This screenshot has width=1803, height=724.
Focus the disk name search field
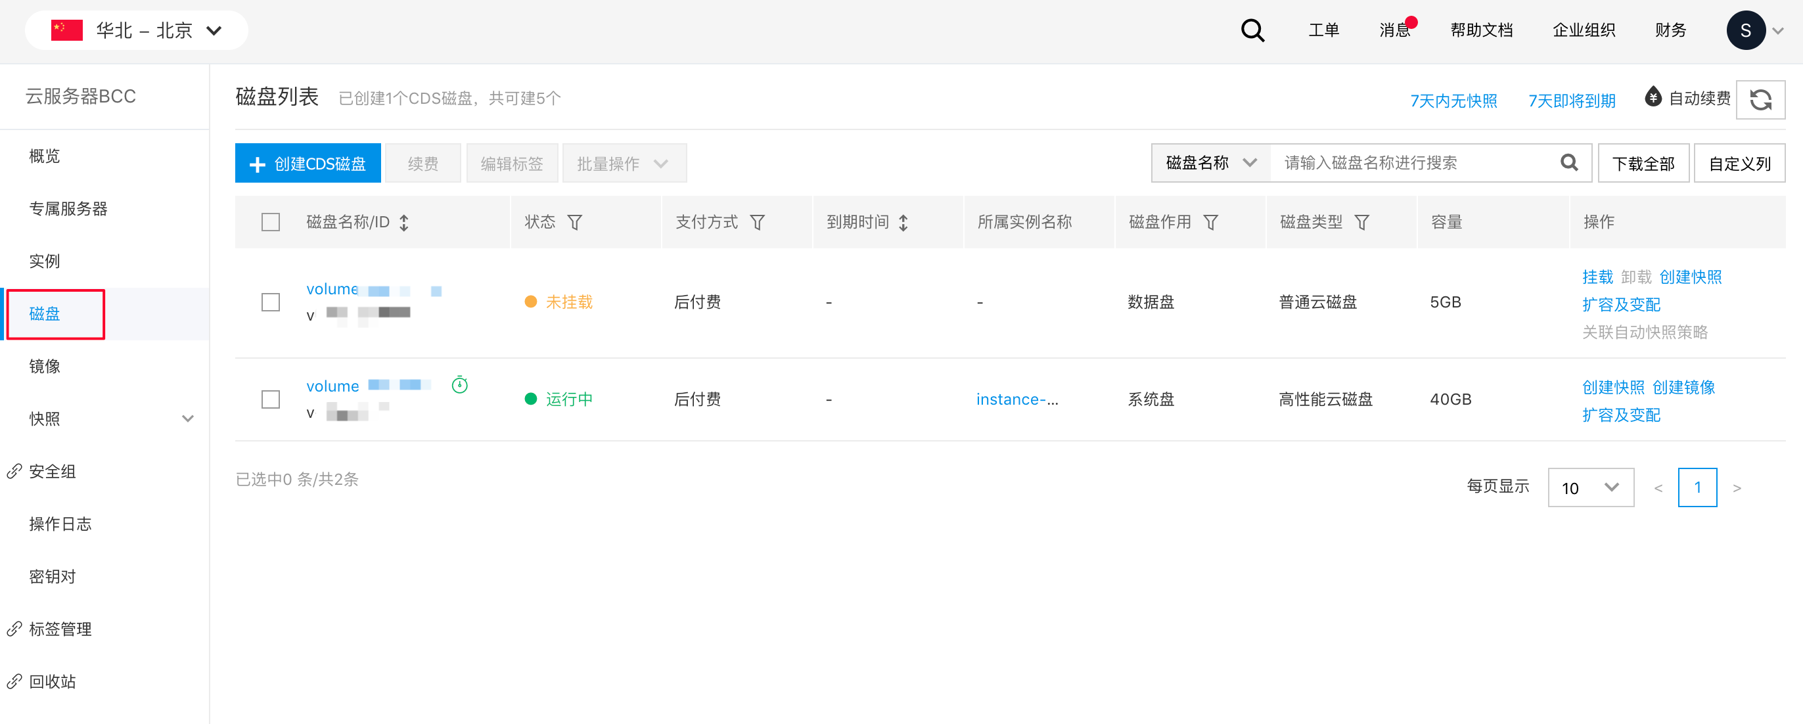(x=1414, y=162)
